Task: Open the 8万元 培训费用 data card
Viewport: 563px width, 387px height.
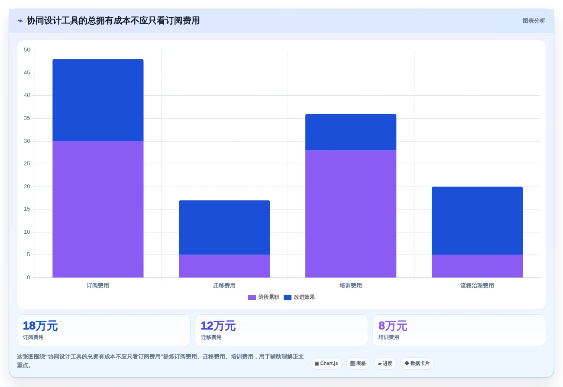Action: point(459,330)
